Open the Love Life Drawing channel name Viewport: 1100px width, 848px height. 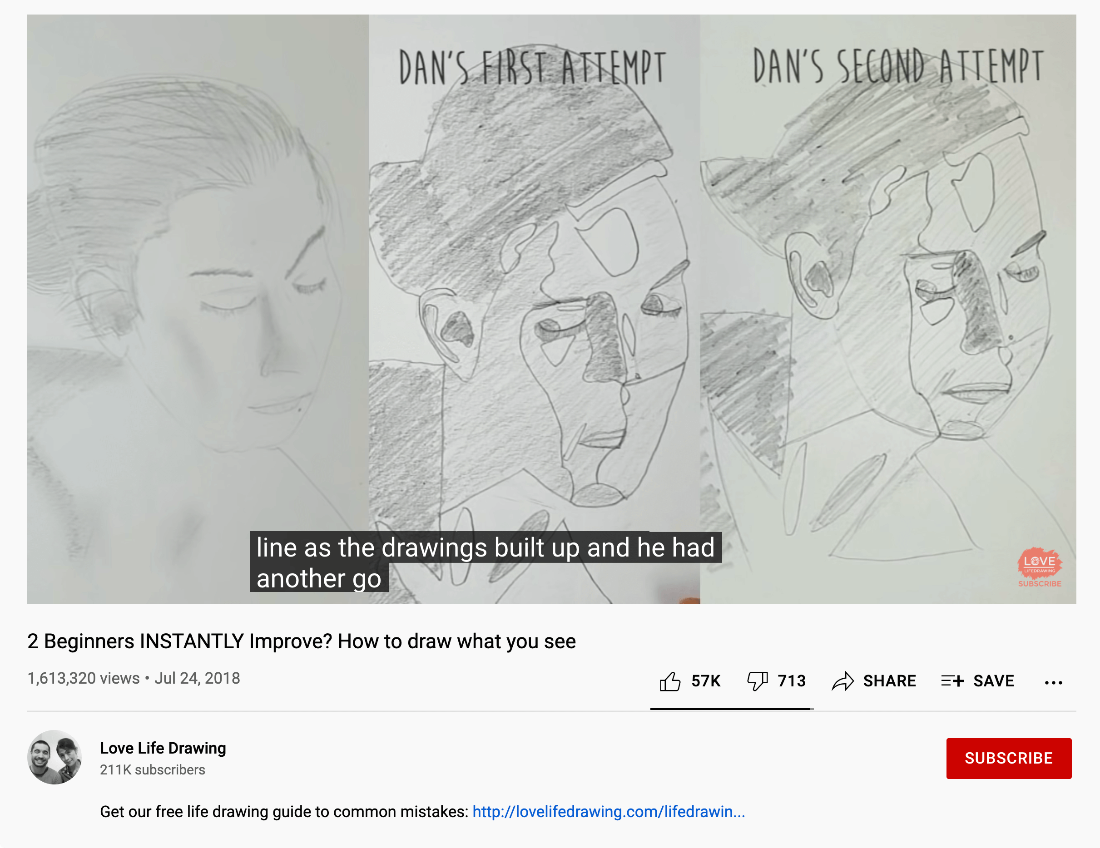[163, 748]
